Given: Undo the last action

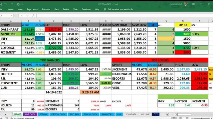Looking at the screenshot, I should pyautogui.click(x=6, y=4).
